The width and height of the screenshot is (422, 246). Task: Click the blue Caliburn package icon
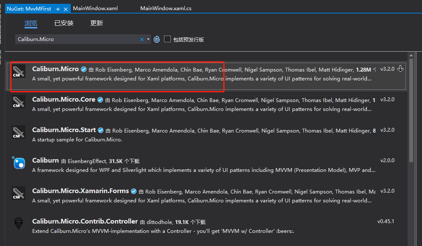tap(19, 163)
